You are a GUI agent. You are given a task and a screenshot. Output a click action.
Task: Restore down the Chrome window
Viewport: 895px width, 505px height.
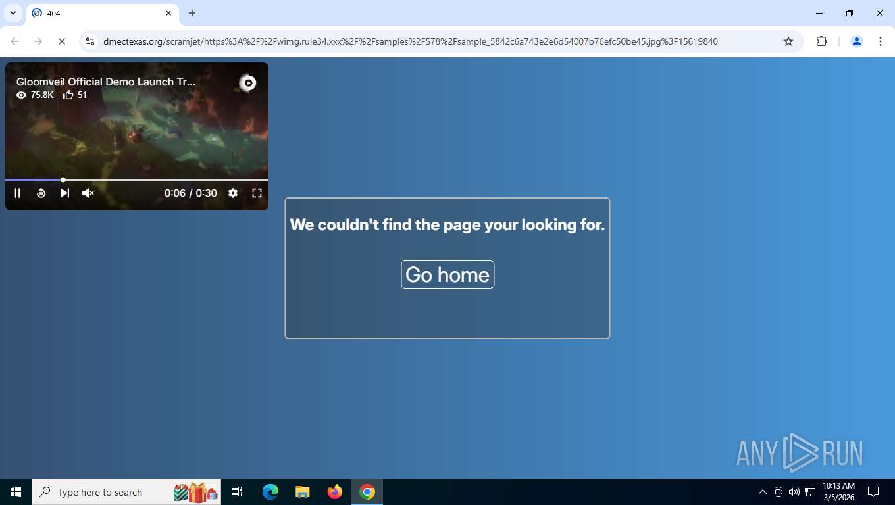850,13
